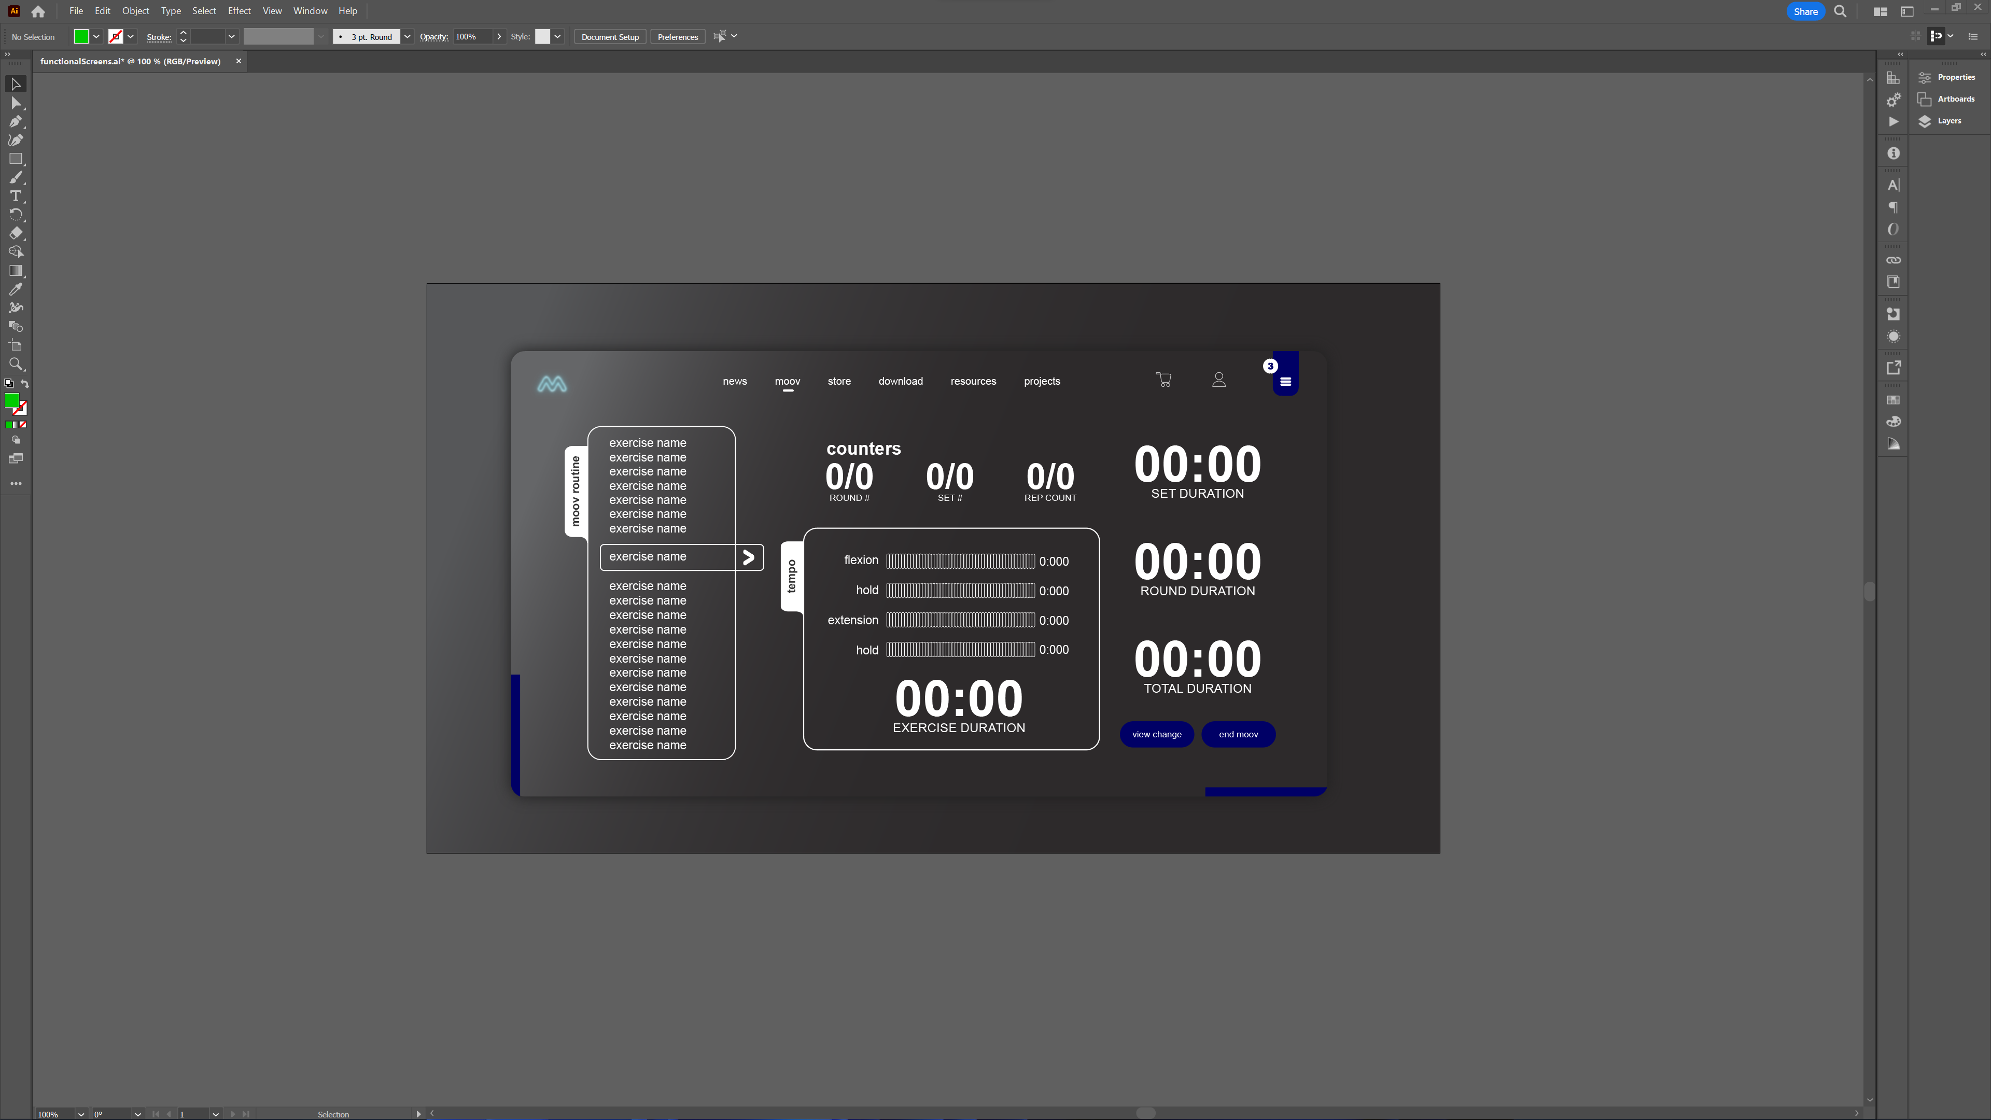Image resolution: width=1991 pixels, height=1120 pixels.
Task: Click control bar fill color swatch
Action: click(x=81, y=36)
